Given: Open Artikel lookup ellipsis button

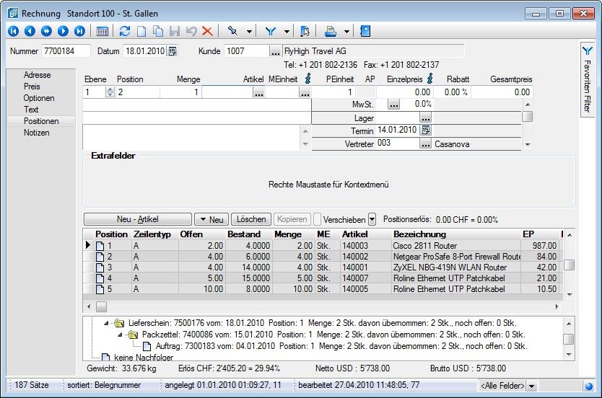Looking at the screenshot, I should click(x=258, y=92).
